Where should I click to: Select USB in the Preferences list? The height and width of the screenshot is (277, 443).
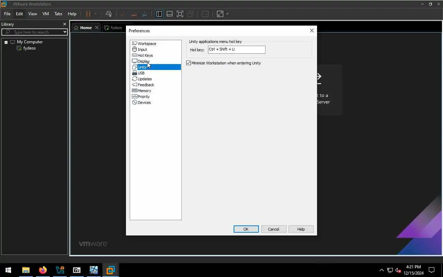tap(141, 73)
